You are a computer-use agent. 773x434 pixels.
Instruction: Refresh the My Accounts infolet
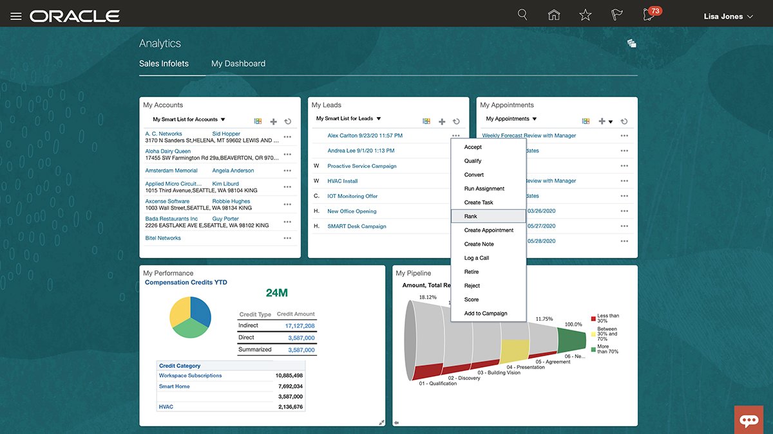tap(288, 121)
